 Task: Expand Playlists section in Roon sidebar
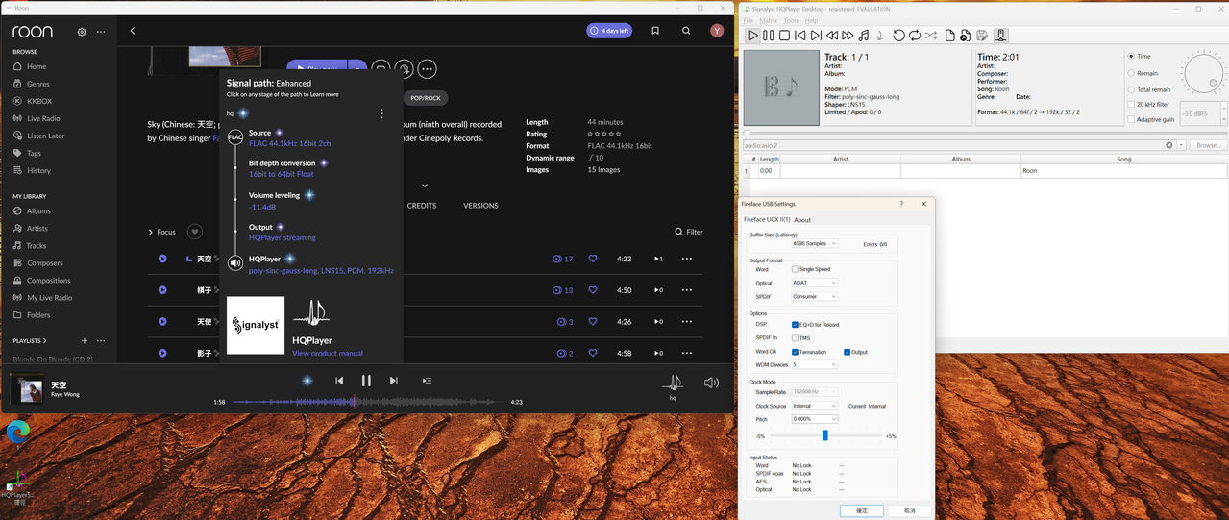pyautogui.click(x=30, y=340)
